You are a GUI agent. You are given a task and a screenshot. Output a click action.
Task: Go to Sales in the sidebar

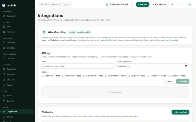17,27
